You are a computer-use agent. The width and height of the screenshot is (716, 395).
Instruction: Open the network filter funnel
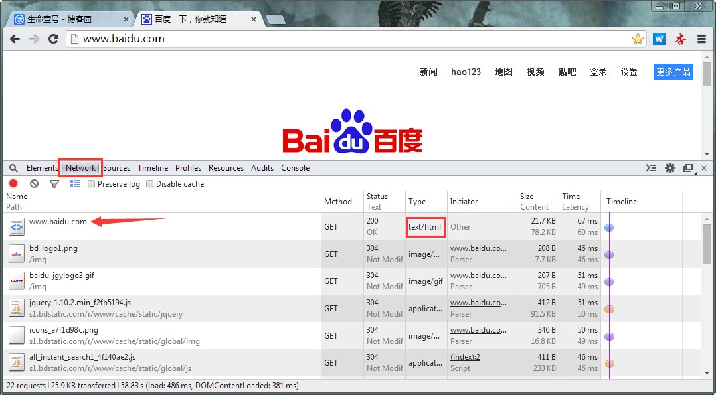(x=54, y=184)
